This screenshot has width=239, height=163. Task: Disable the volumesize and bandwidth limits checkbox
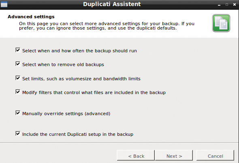[18, 78]
